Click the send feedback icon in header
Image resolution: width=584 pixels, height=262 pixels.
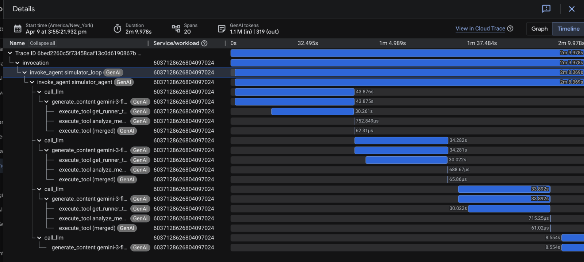pos(546,9)
